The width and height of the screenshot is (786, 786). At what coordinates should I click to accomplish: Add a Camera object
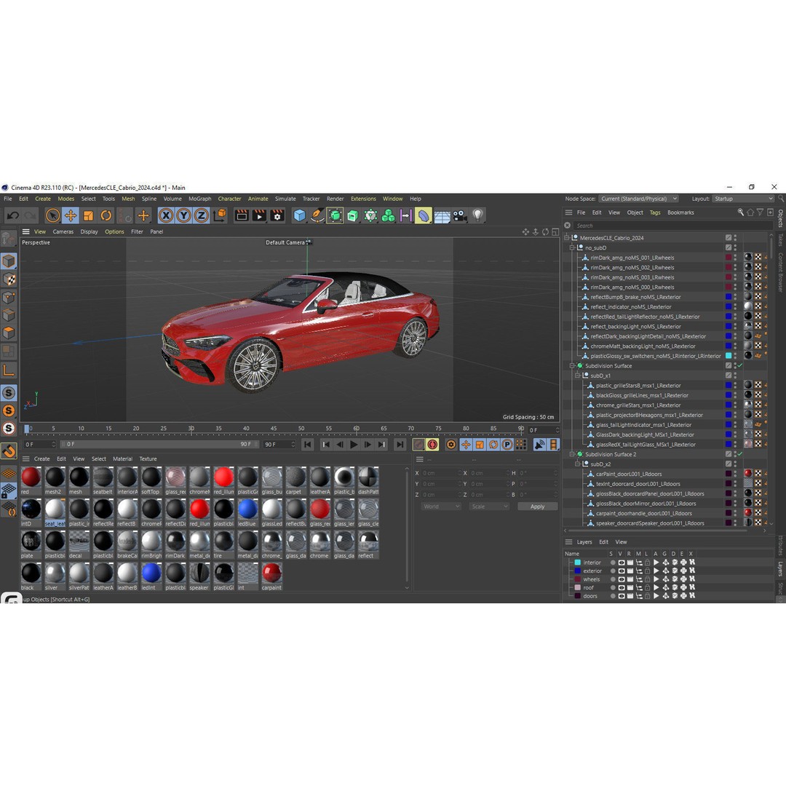click(460, 215)
